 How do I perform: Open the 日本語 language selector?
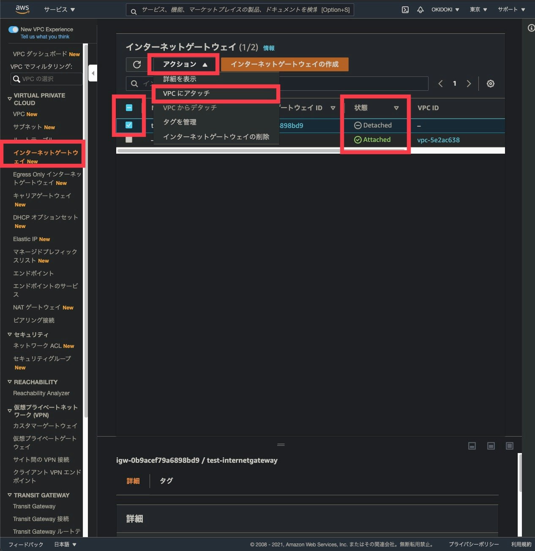tap(65, 544)
